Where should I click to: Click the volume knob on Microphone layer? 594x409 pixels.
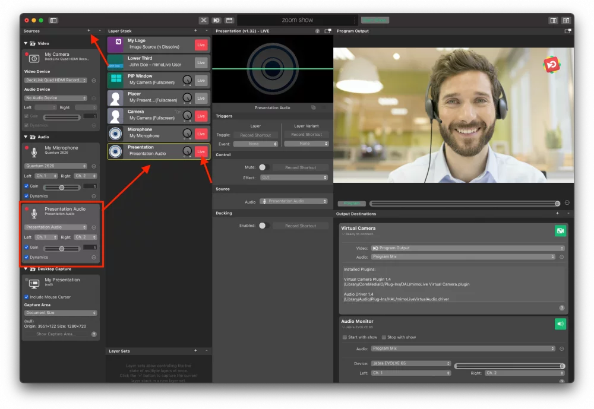pos(187,134)
